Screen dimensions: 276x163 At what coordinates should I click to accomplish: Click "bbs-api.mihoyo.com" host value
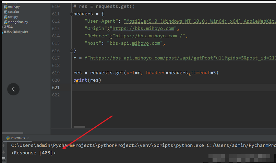tap(135, 43)
